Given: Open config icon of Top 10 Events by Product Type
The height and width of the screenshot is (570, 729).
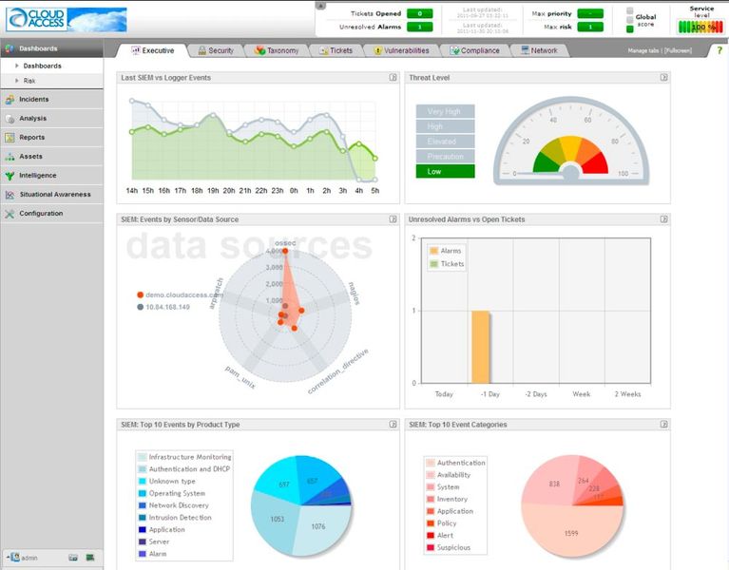Looking at the screenshot, I should 393,424.
